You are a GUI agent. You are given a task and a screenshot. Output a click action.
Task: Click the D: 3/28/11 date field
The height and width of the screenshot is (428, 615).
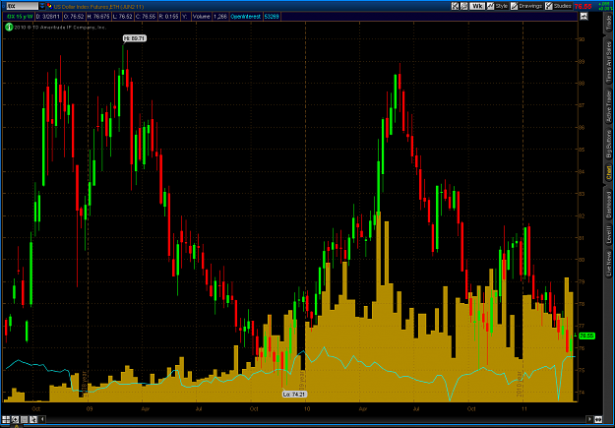point(47,17)
